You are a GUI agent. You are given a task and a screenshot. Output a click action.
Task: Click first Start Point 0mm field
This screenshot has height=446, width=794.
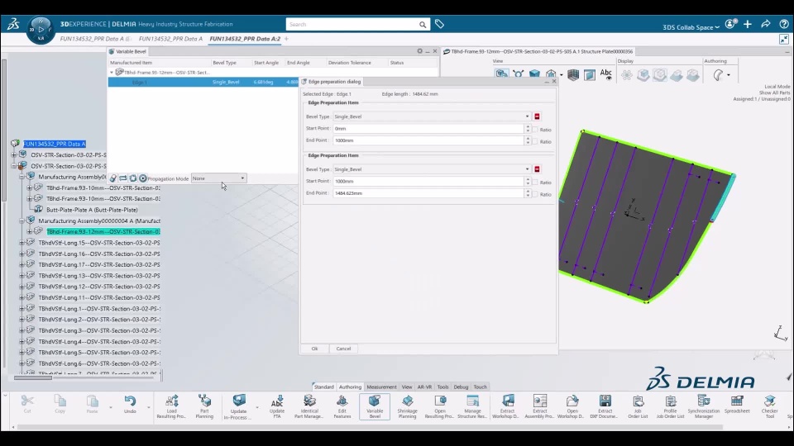[428, 129]
